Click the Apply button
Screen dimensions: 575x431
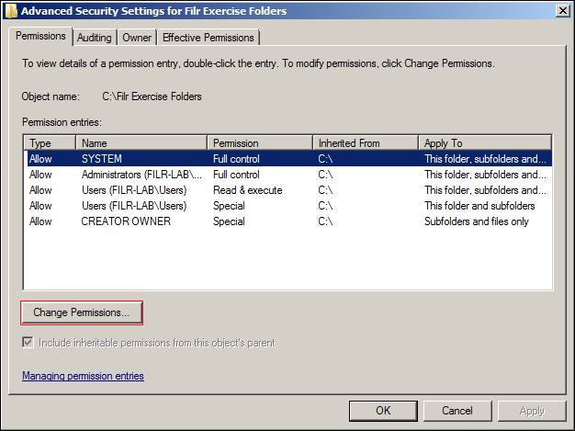click(x=532, y=411)
